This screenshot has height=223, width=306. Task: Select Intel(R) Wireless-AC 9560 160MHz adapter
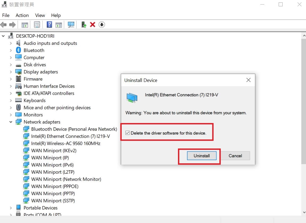click(x=66, y=143)
